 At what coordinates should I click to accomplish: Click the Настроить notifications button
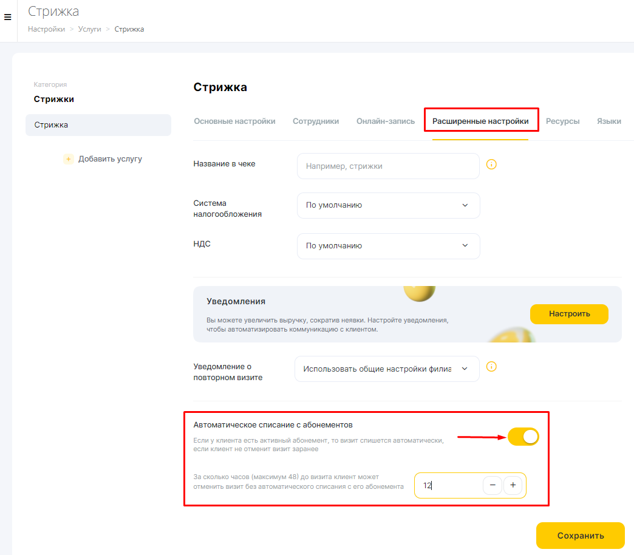click(569, 314)
